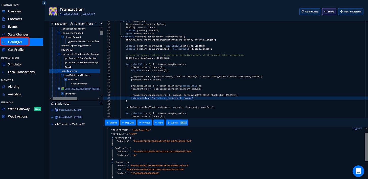The width and height of the screenshot is (368, 179).
Task: Collapse the "caller" JSON object
Action: pos(112,148)
